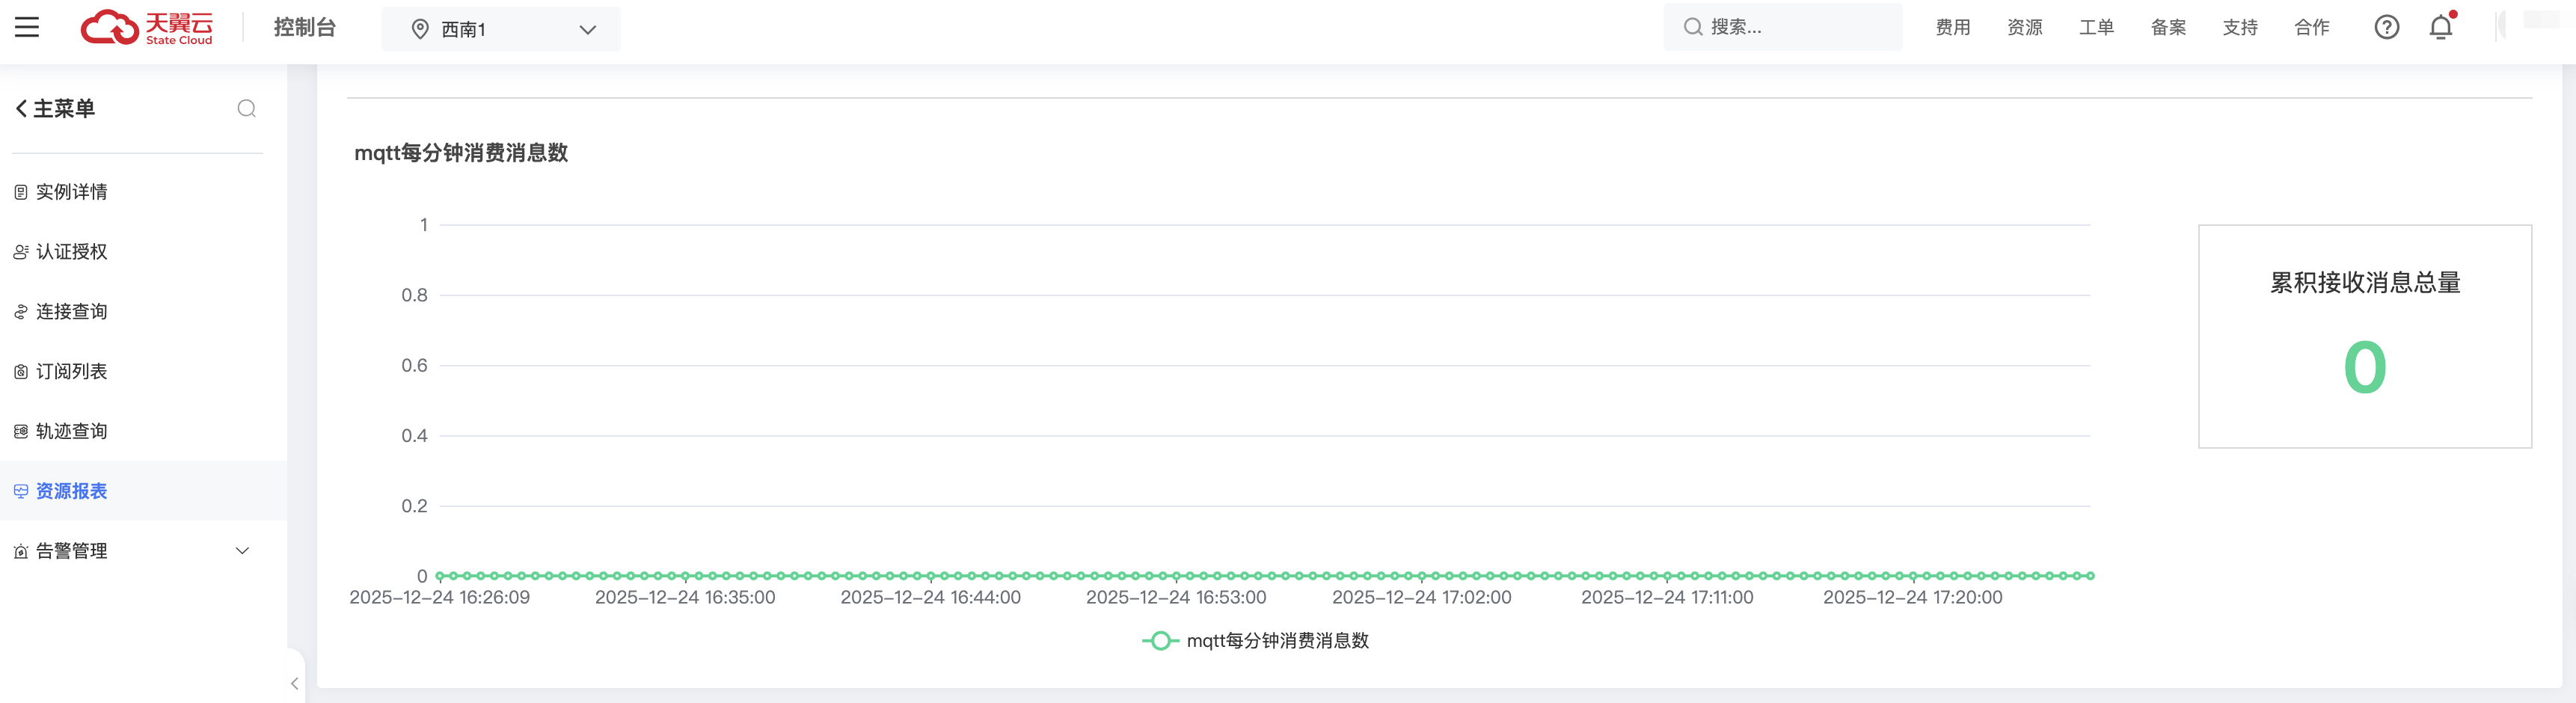Open the notifications bell icon
The width and height of the screenshot is (2576, 703).
2440,27
